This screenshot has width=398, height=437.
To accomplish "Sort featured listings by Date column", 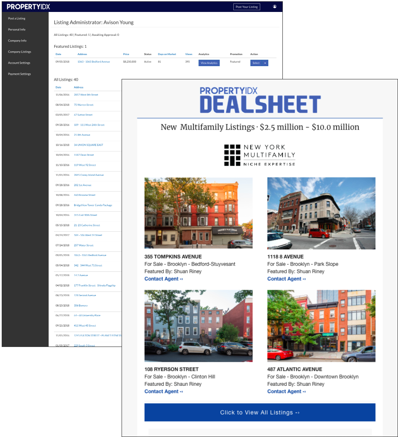I will (x=58, y=54).
